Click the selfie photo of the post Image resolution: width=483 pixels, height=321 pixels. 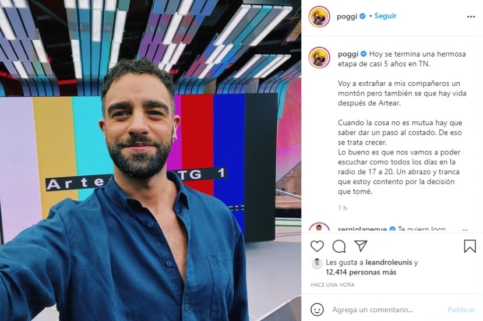coord(151,161)
